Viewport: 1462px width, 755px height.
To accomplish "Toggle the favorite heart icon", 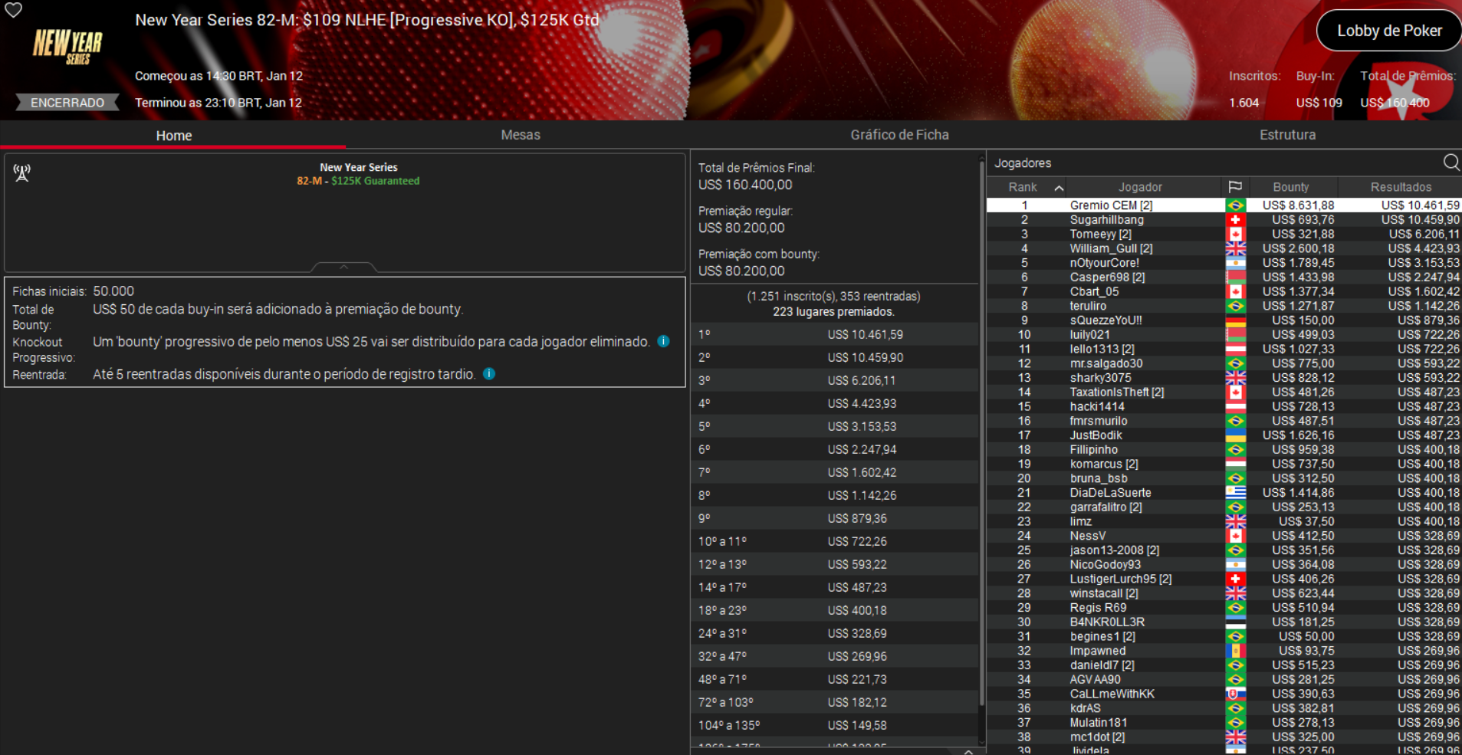I will coord(12,11).
